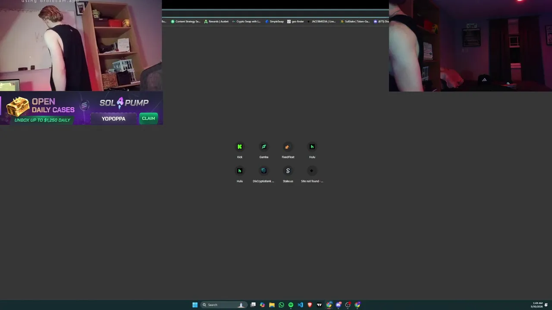Image resolution: width=552 pixels, height=310 pixels.
Task: Open Rewards | Acebet bookmark
Action: (216, 22)
